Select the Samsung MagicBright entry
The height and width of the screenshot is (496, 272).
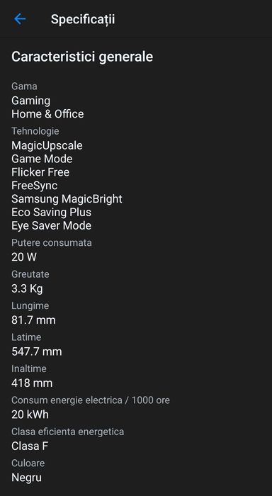tap(67, 199)
